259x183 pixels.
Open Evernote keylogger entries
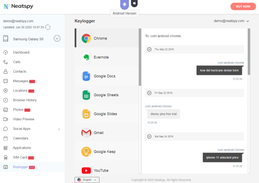coord(101,57)
